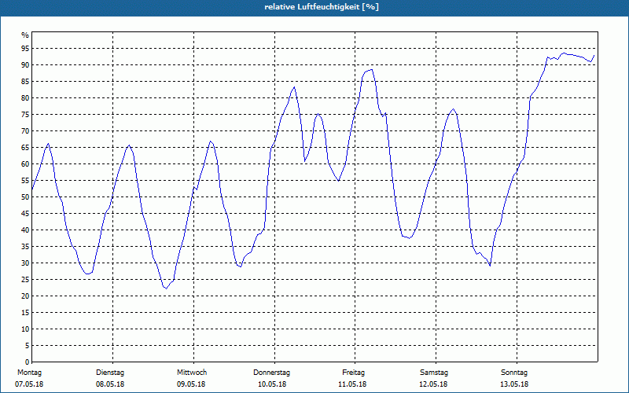Select the 'Freitag' day label
The image size is (629, 393).
click(353, 373)
